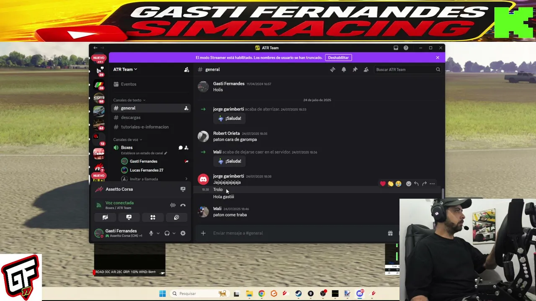Click first ¡Saluda! button for jorge garimberti
The height and width of the screenshot is (301, 536).
point(229,118)
